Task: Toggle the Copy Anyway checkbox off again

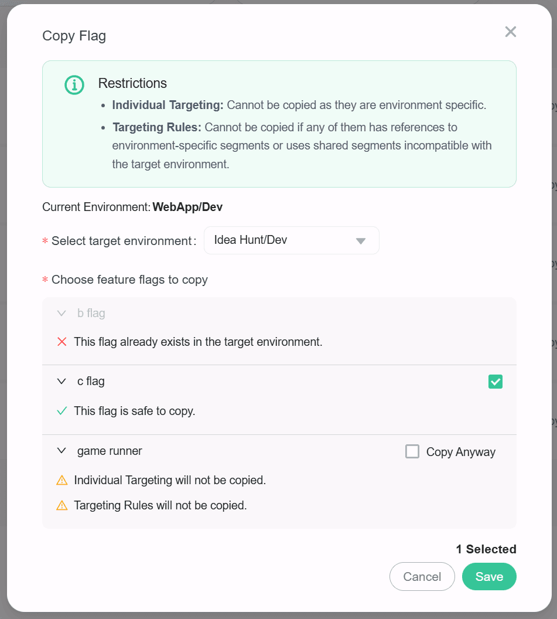Action: point(412,451)
